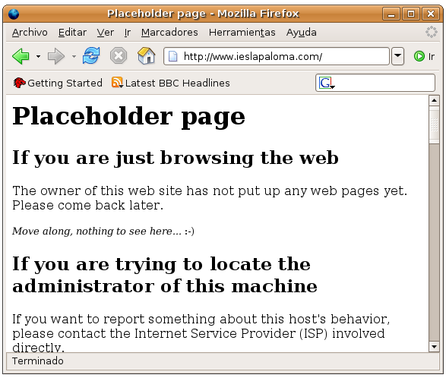Image resolution: width=446 pixels, height=378 pixels.
Task: Click the URL address field
Action: tap(277, 56)
